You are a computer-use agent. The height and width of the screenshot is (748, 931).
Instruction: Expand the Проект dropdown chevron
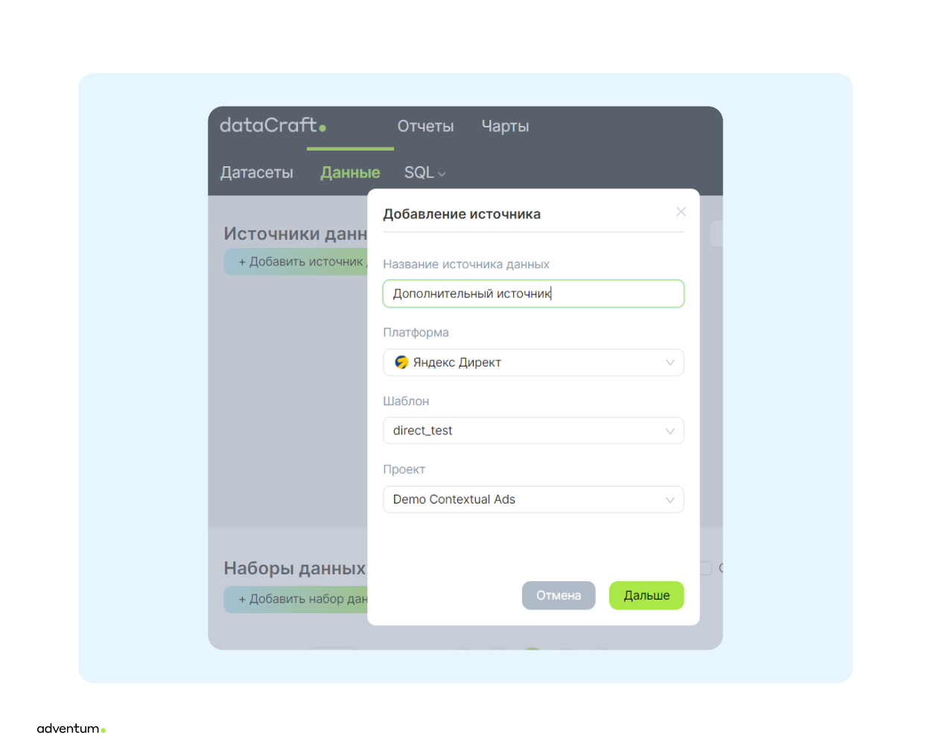click(670, 500)
